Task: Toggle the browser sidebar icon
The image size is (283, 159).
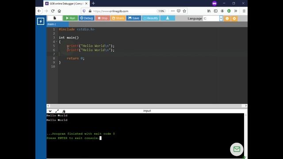Action: (x=216, y=11)
